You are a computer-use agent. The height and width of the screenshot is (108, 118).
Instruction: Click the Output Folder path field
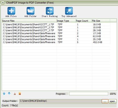(60, 101)
